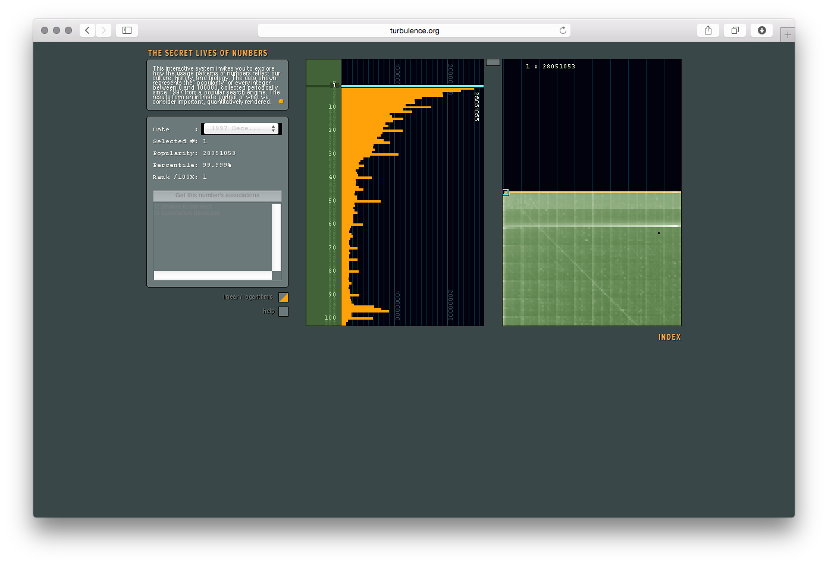Open the Share menu in Safari

[708, 30]
